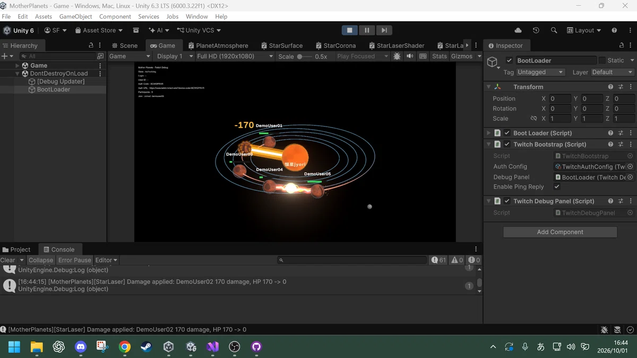The height and width of the screenshot is (358, 637).
Task: Click the Scale constrain proportions link icon
Action: click(x=534, y=119)
